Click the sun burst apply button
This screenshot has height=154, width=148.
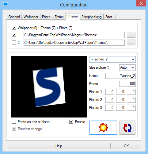[x=103, y=128]
